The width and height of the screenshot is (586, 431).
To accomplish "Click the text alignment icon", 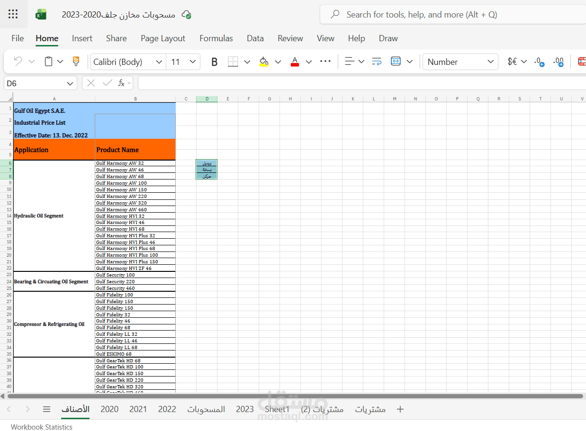I will [350, 62].
